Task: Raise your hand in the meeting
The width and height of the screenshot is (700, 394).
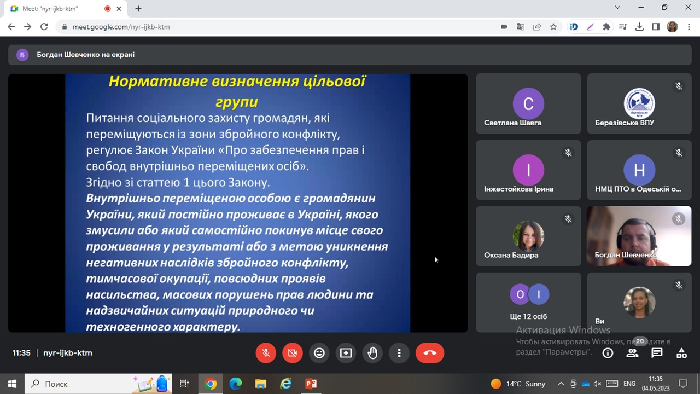Action: 372,354
